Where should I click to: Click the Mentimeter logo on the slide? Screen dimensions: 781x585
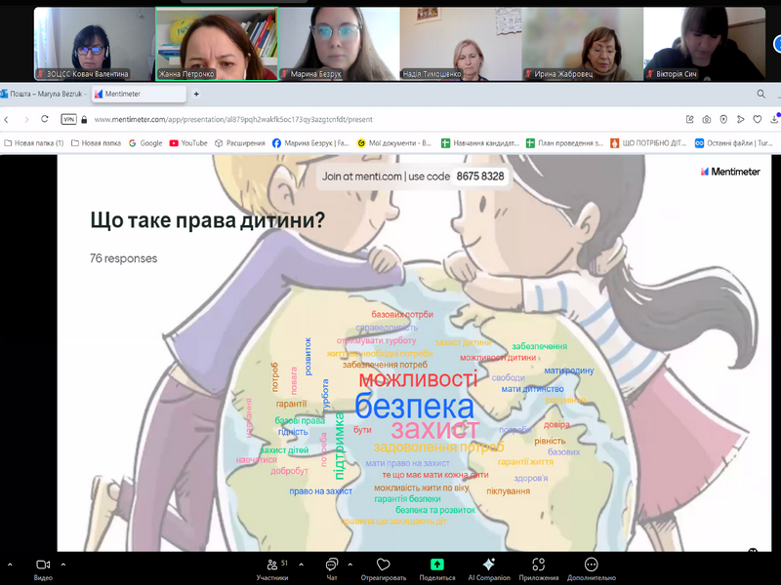coord(730,172)
